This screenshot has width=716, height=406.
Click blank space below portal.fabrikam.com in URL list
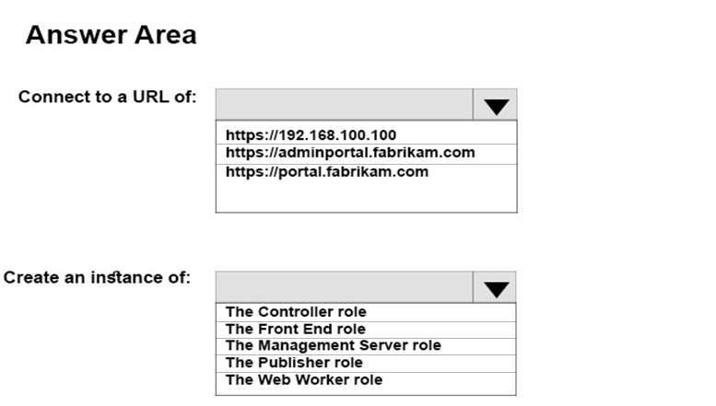(x=366, y=196)
